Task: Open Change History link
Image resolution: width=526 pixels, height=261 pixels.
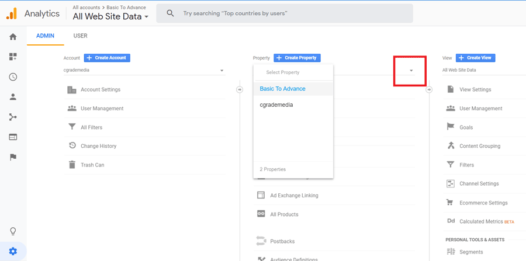Action: 99,146
